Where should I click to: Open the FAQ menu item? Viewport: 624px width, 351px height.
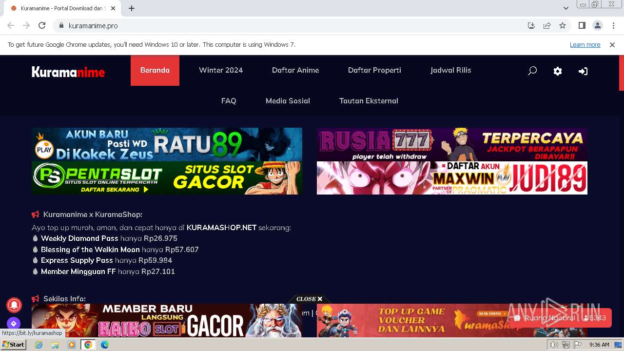pos(229,101)
